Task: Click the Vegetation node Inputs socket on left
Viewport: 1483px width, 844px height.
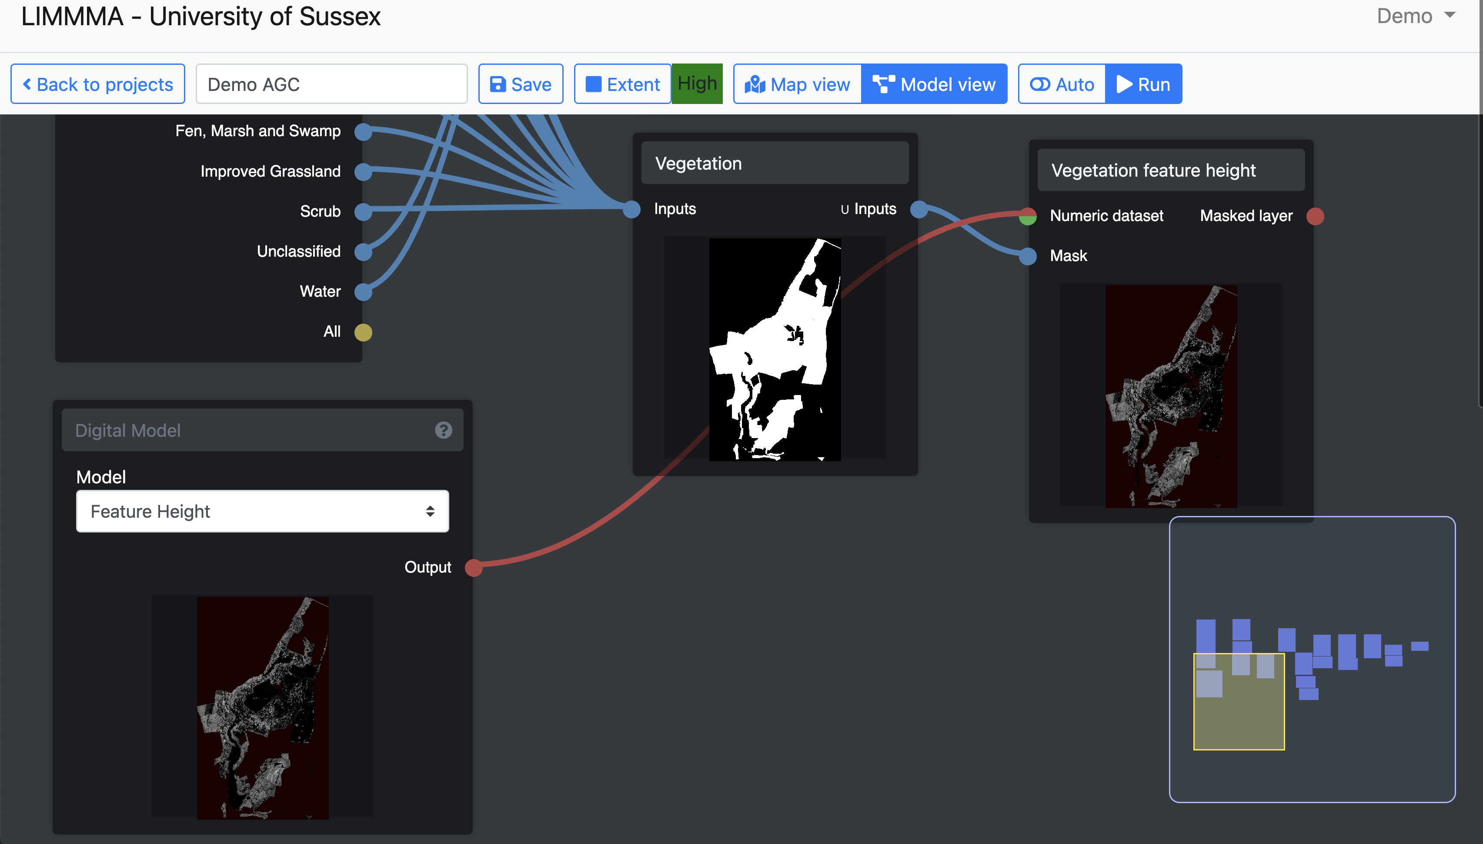Action: 631,209
